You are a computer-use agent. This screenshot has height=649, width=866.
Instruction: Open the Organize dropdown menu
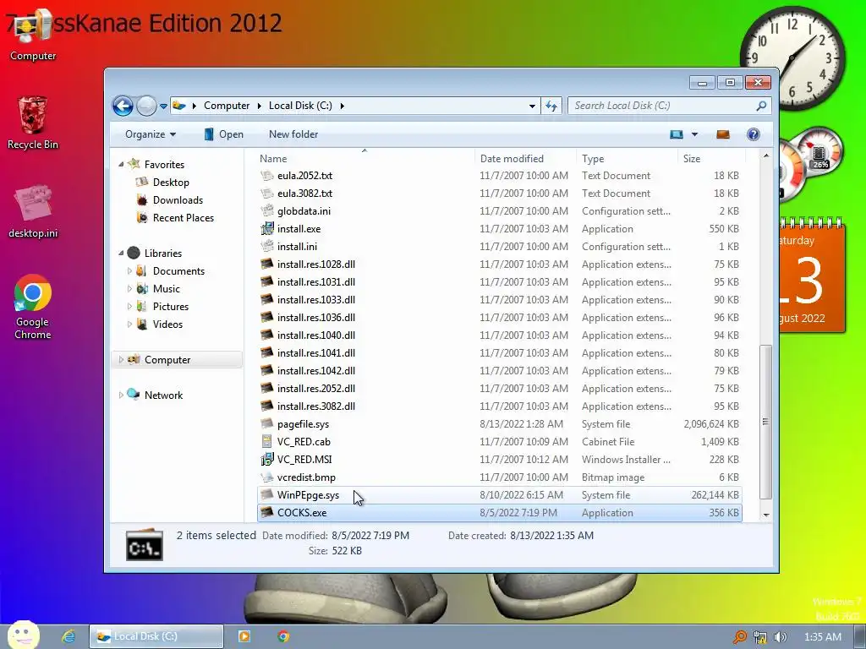151,134
